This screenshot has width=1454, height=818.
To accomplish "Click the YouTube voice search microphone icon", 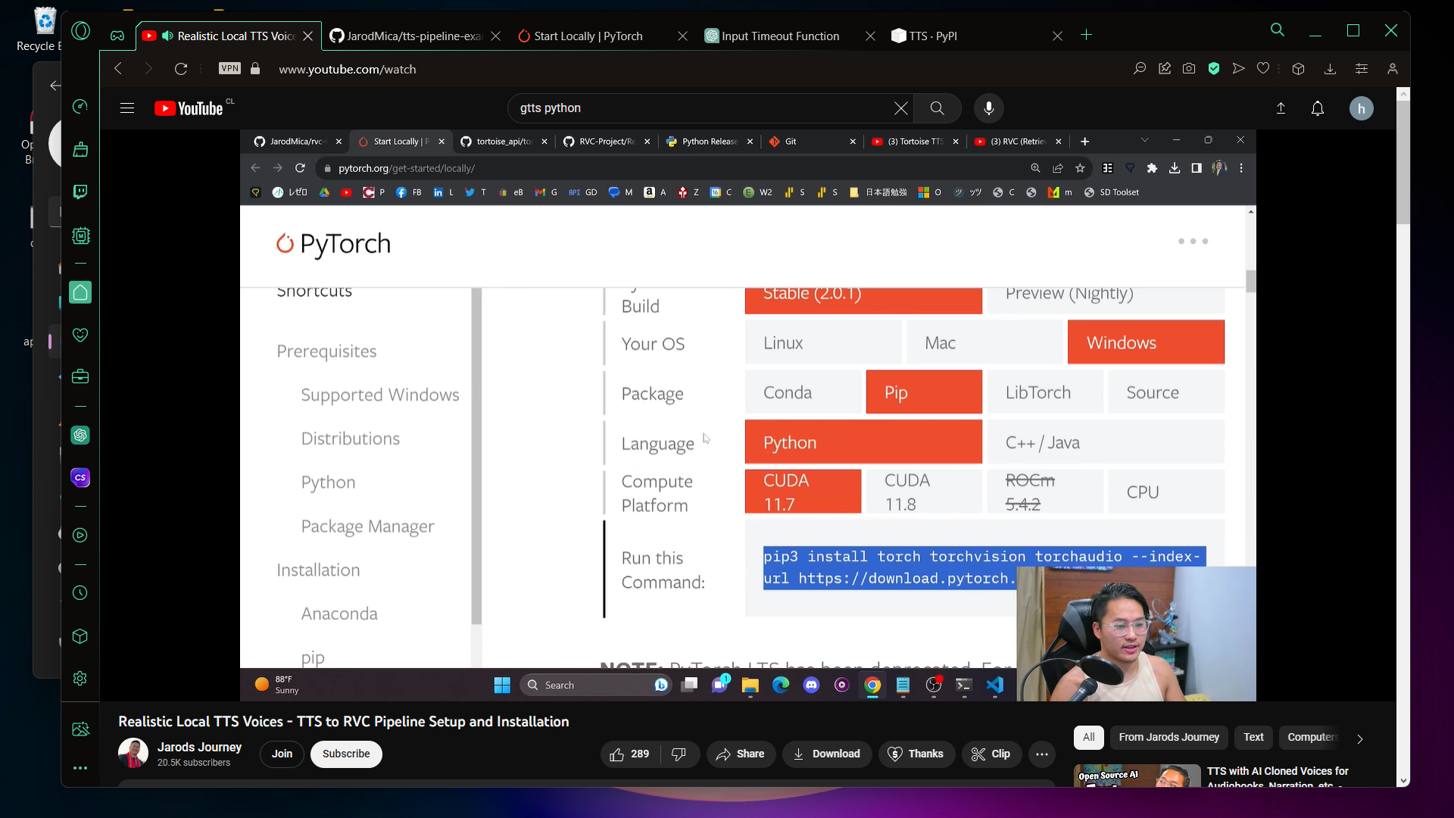I will pos(988,108).
